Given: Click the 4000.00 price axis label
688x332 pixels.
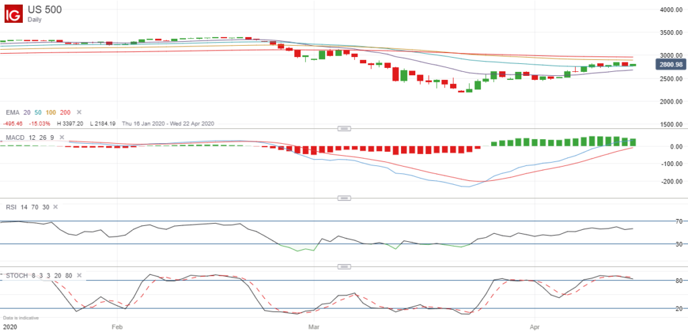Looking at the screenshot, I should (672, 9).
